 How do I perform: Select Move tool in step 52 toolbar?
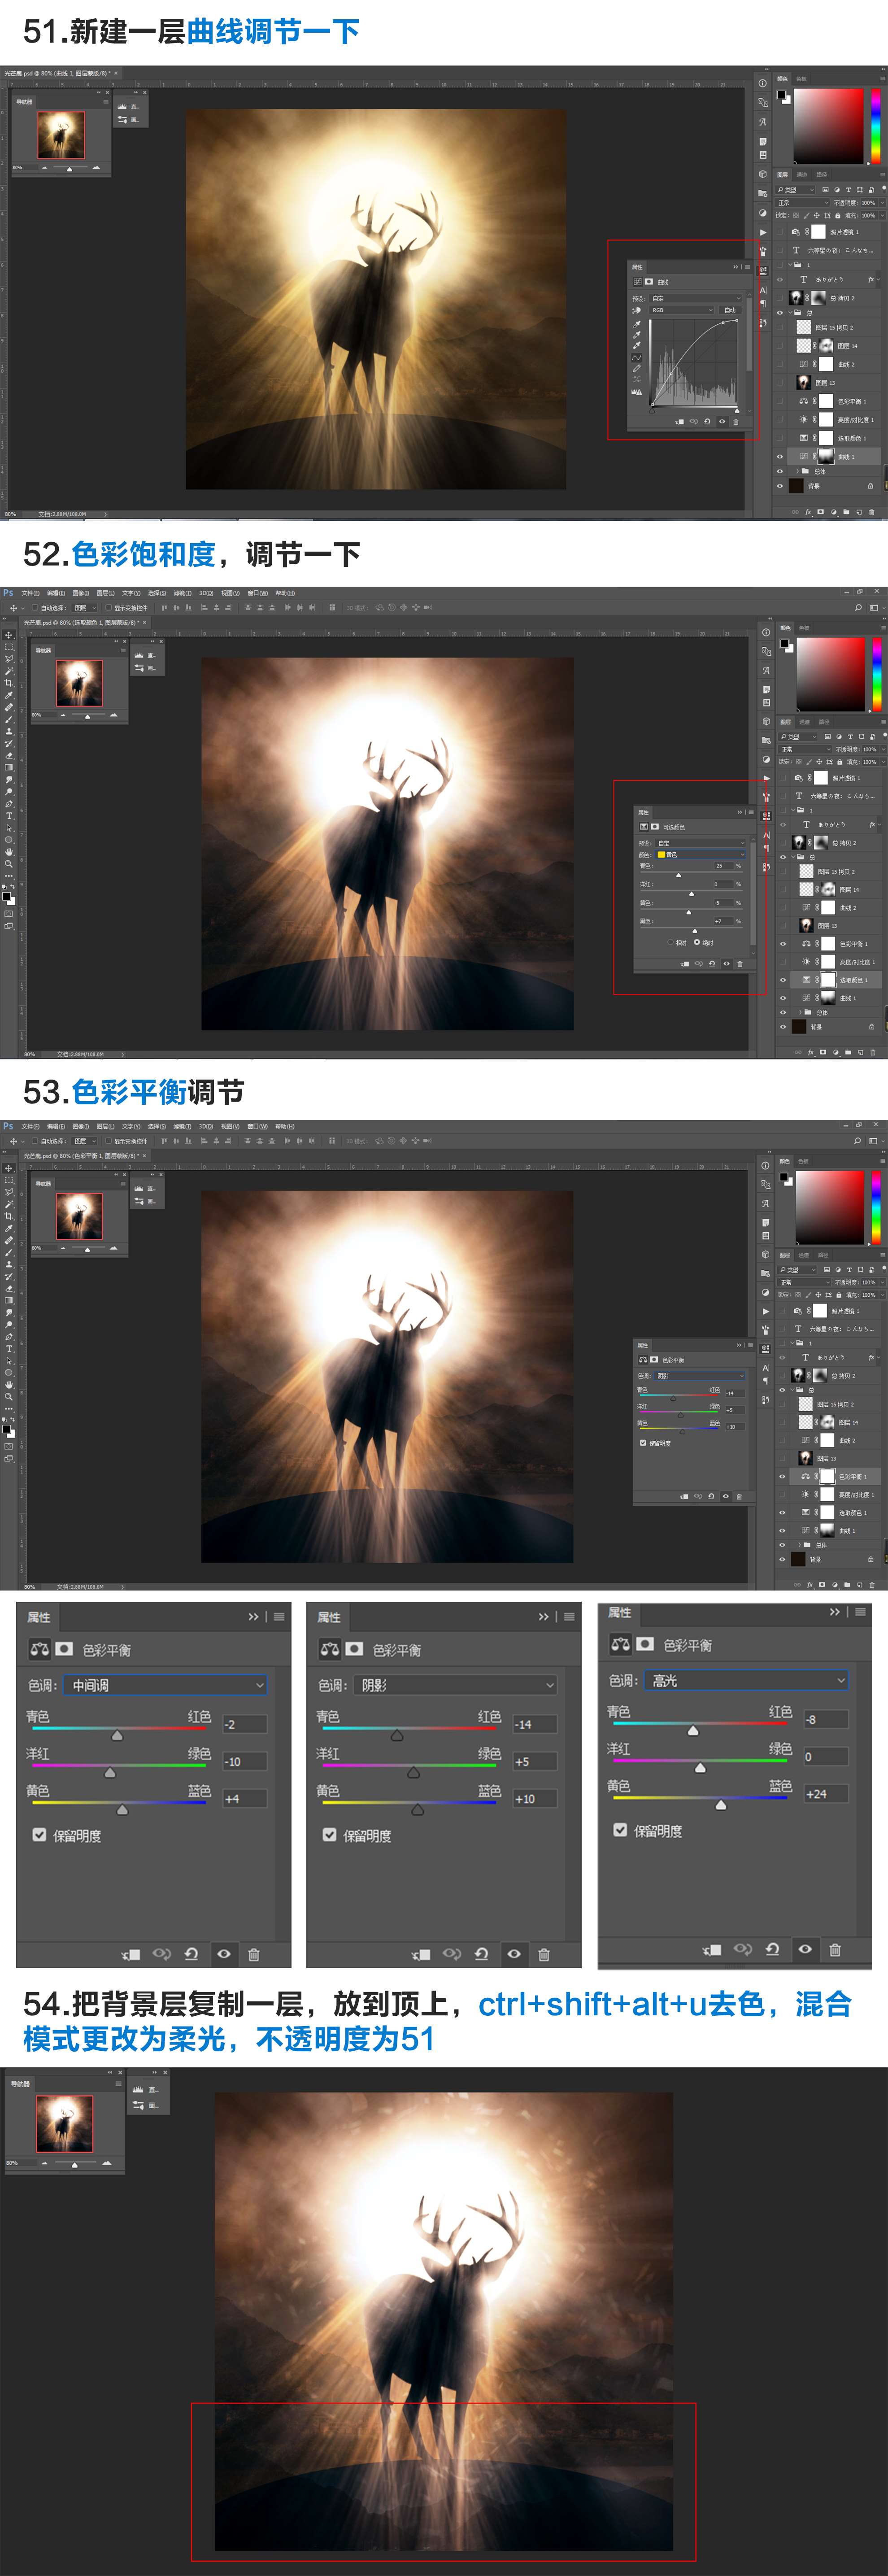(9, 635)
